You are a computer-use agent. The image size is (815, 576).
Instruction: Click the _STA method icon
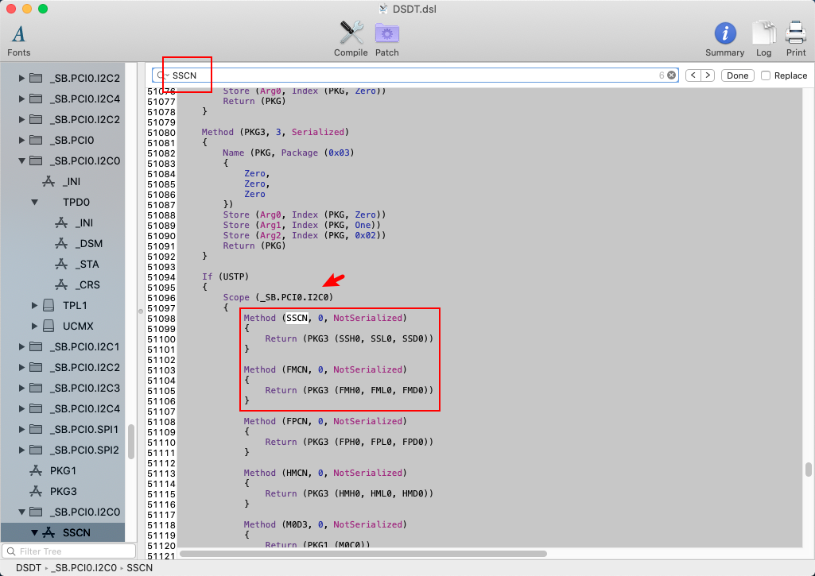tap(61, 265)
